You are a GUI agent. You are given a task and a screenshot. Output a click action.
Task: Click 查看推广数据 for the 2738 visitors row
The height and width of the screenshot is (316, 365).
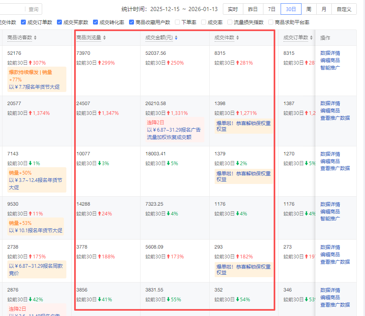click(x=335, y=262)
